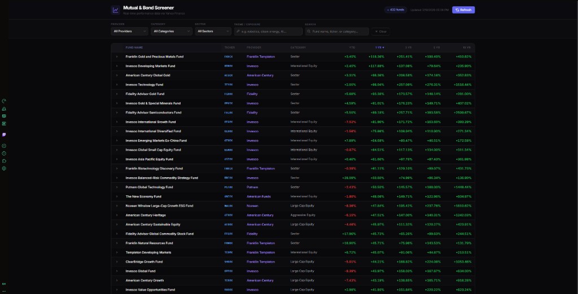This screenshot has height=294, width=578.
Task: Sort by Ticker column header
Action: pos(230,47)
